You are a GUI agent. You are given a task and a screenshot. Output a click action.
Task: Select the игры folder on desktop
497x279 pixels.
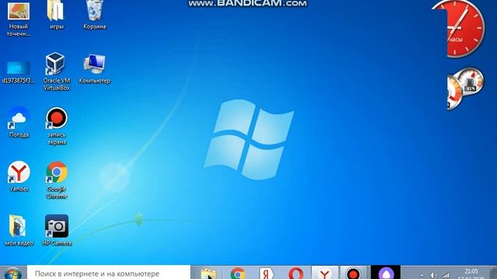pyautogui.click(x=57, y=14)
